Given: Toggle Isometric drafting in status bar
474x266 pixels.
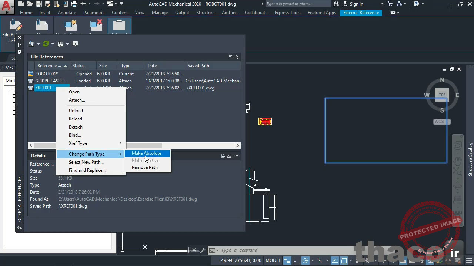Looking at the screenshot, I should pos(320,260).
